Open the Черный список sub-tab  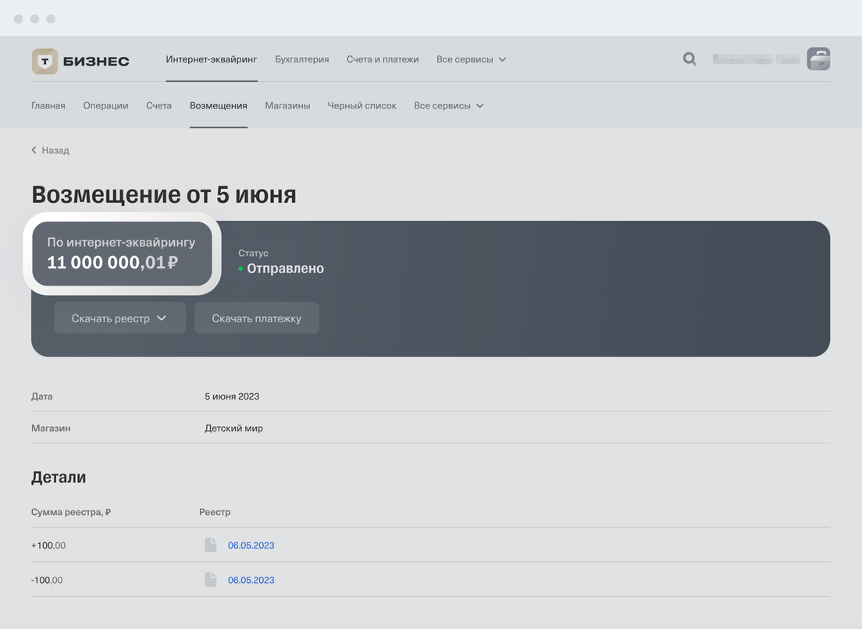tap(362, 105)
